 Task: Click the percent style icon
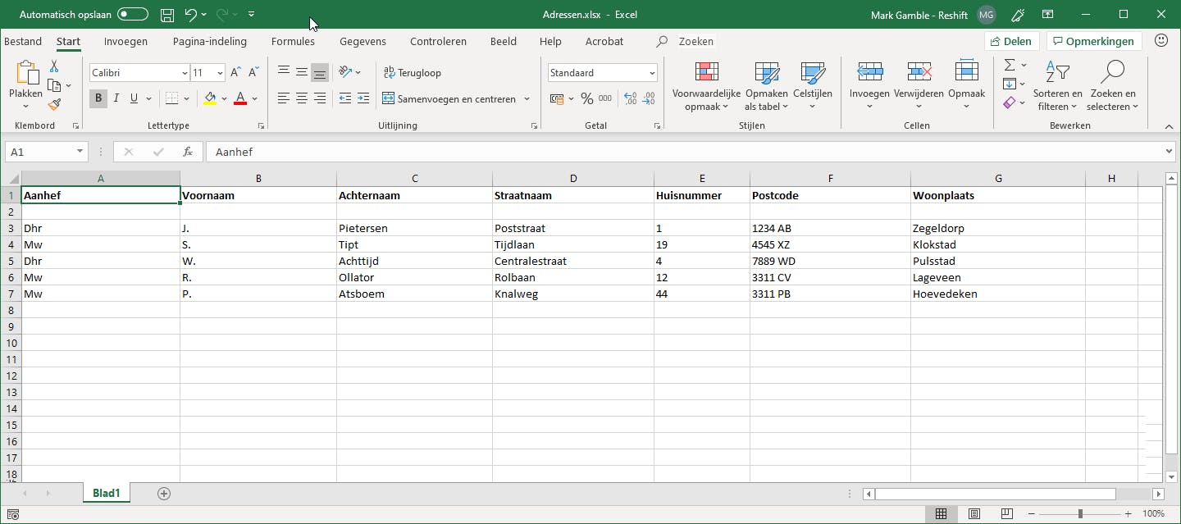click(586, 98)
